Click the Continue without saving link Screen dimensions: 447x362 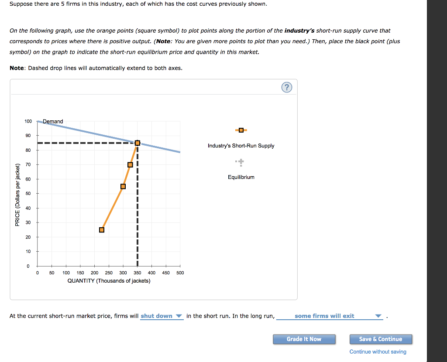tap(377, 352)
